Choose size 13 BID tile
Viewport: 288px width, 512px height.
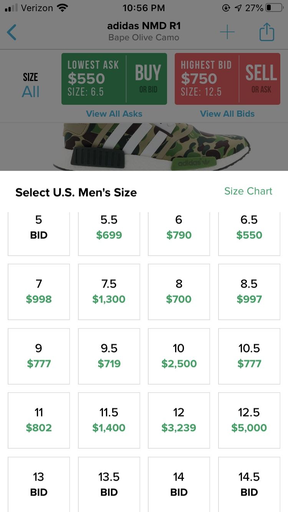[x=39, y=484]
